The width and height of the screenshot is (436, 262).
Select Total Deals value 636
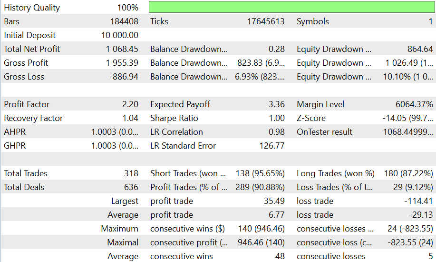tap(131, 187)
